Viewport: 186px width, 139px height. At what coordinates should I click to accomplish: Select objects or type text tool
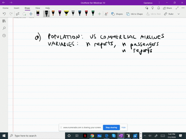17,14
